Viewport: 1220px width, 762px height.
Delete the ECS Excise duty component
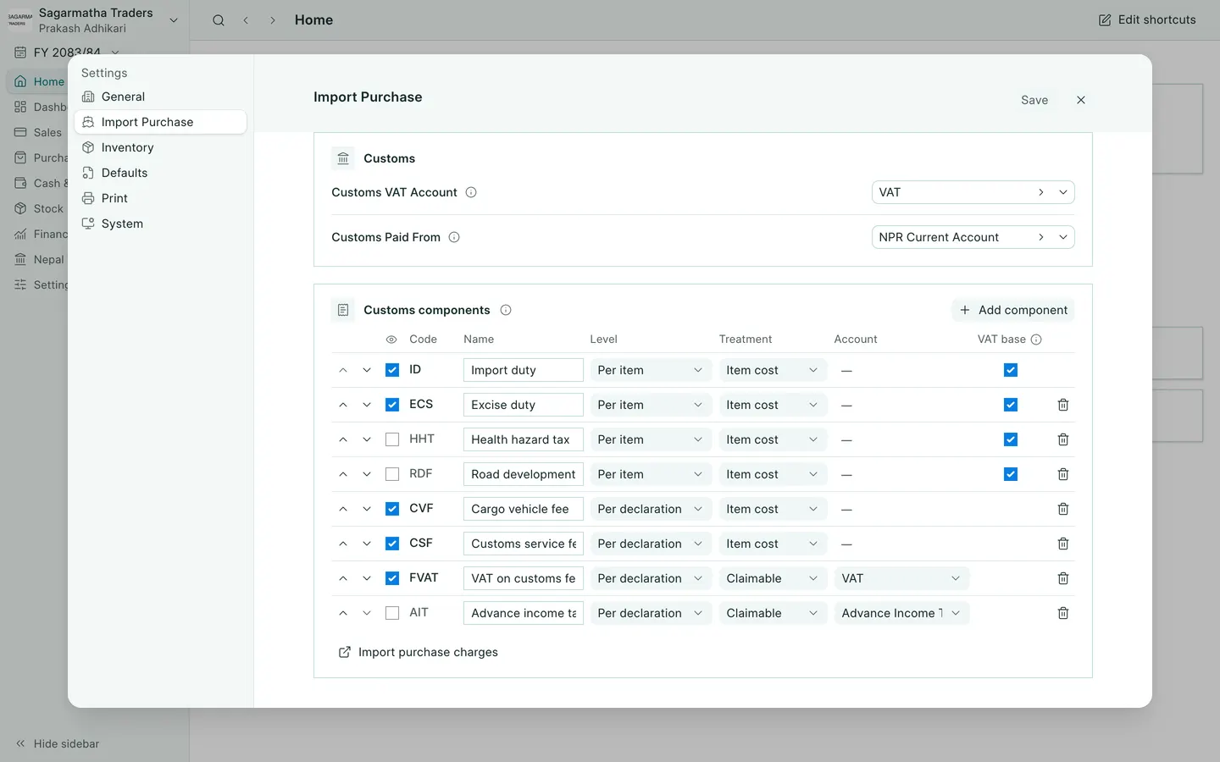click(x=1062, y=405)
